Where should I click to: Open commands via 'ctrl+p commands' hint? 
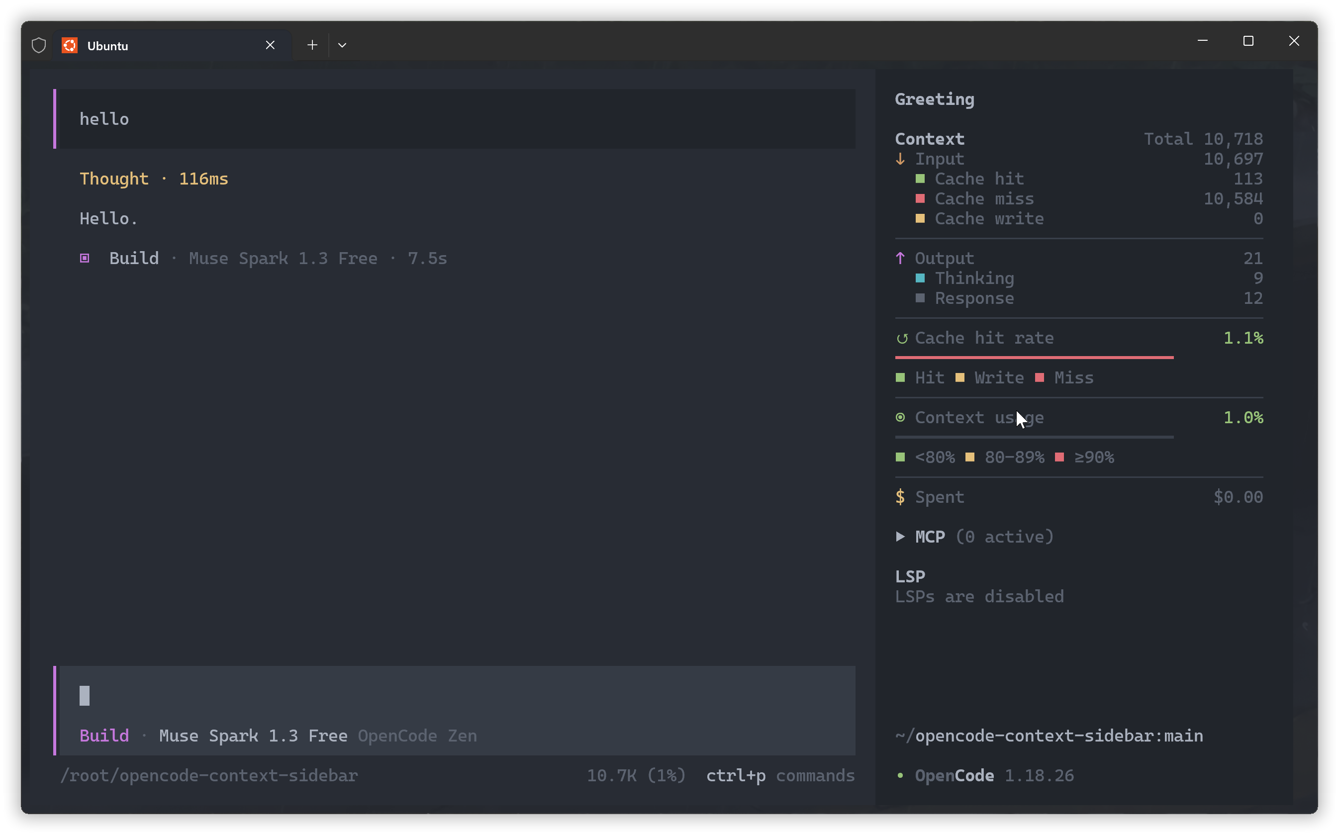(x=780, y=775)
